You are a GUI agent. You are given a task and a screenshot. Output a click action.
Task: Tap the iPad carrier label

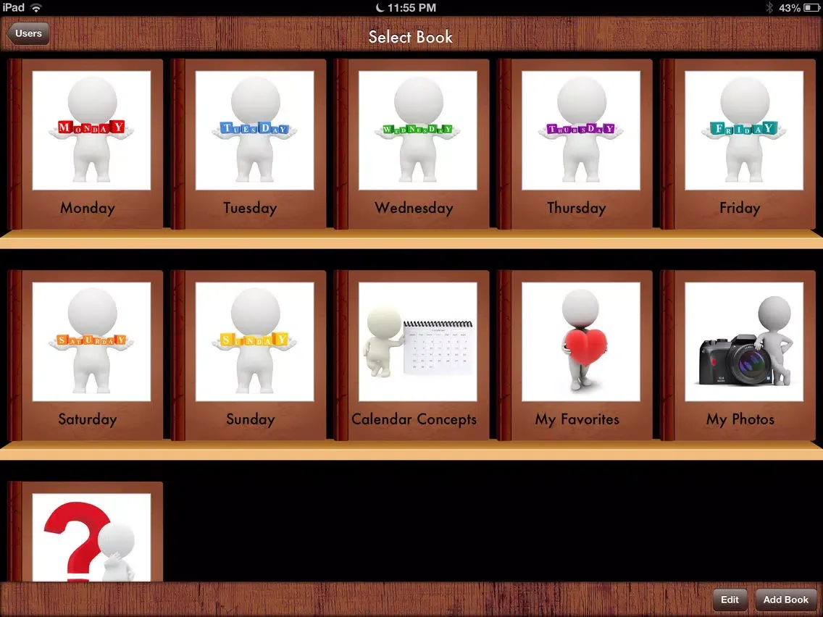[x=14, y=7]
